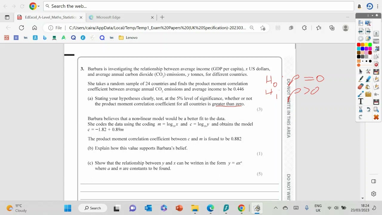The image size is (382, 215).
Task: Open Collections
Action: coord(332,28)
